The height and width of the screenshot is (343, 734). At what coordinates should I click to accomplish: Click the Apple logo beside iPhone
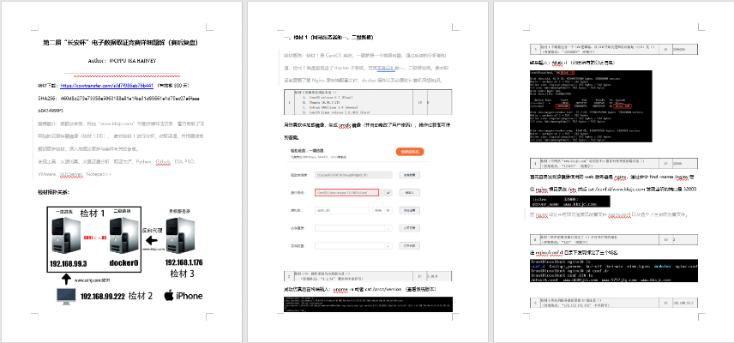(x=169, y=296)
